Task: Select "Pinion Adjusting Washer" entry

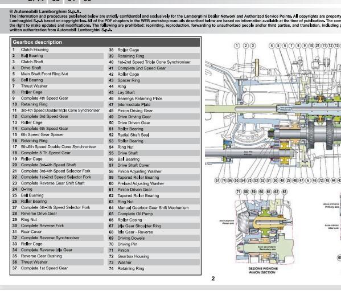Action: [154, 171]
